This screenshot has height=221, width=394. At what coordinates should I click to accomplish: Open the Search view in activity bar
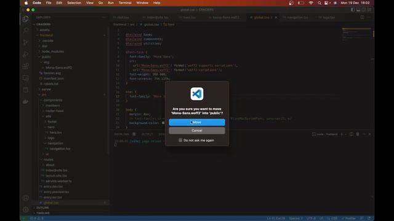coord(26,31)
